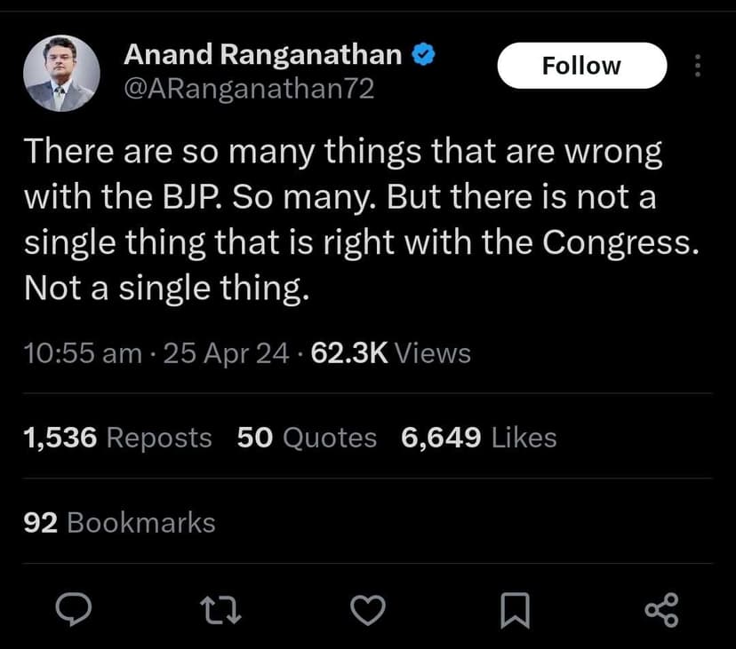Click the @ARanganathan72 handle

click(248, 88)
